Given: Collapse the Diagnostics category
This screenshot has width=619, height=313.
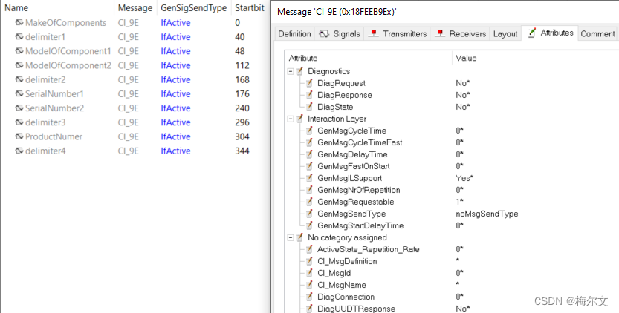Looking at the screenshot, I should (291, 71).
